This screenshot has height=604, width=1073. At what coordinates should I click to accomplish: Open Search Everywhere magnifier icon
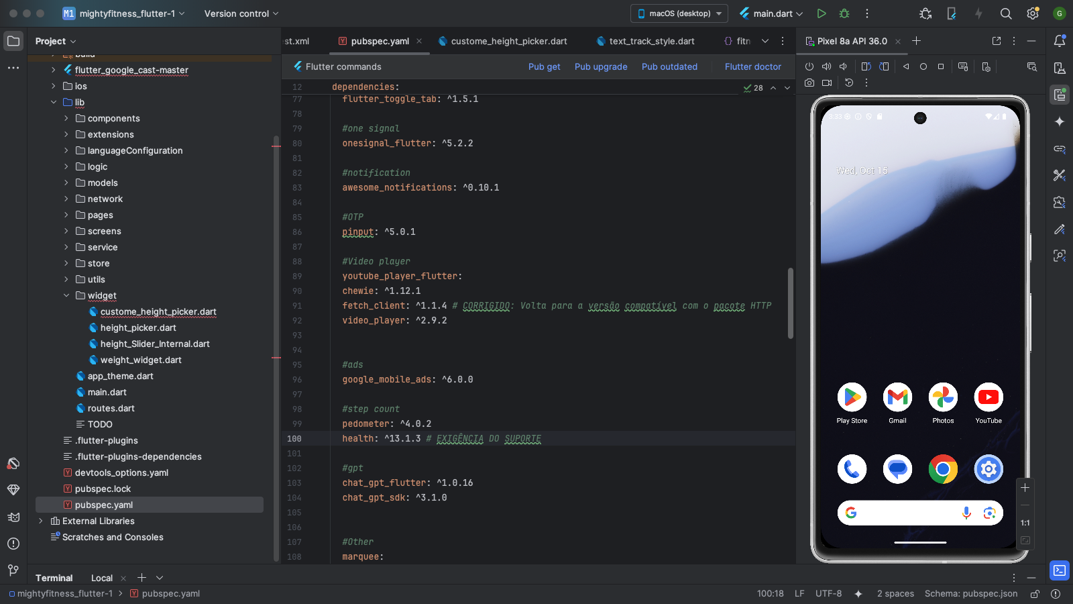[1006, 13]
